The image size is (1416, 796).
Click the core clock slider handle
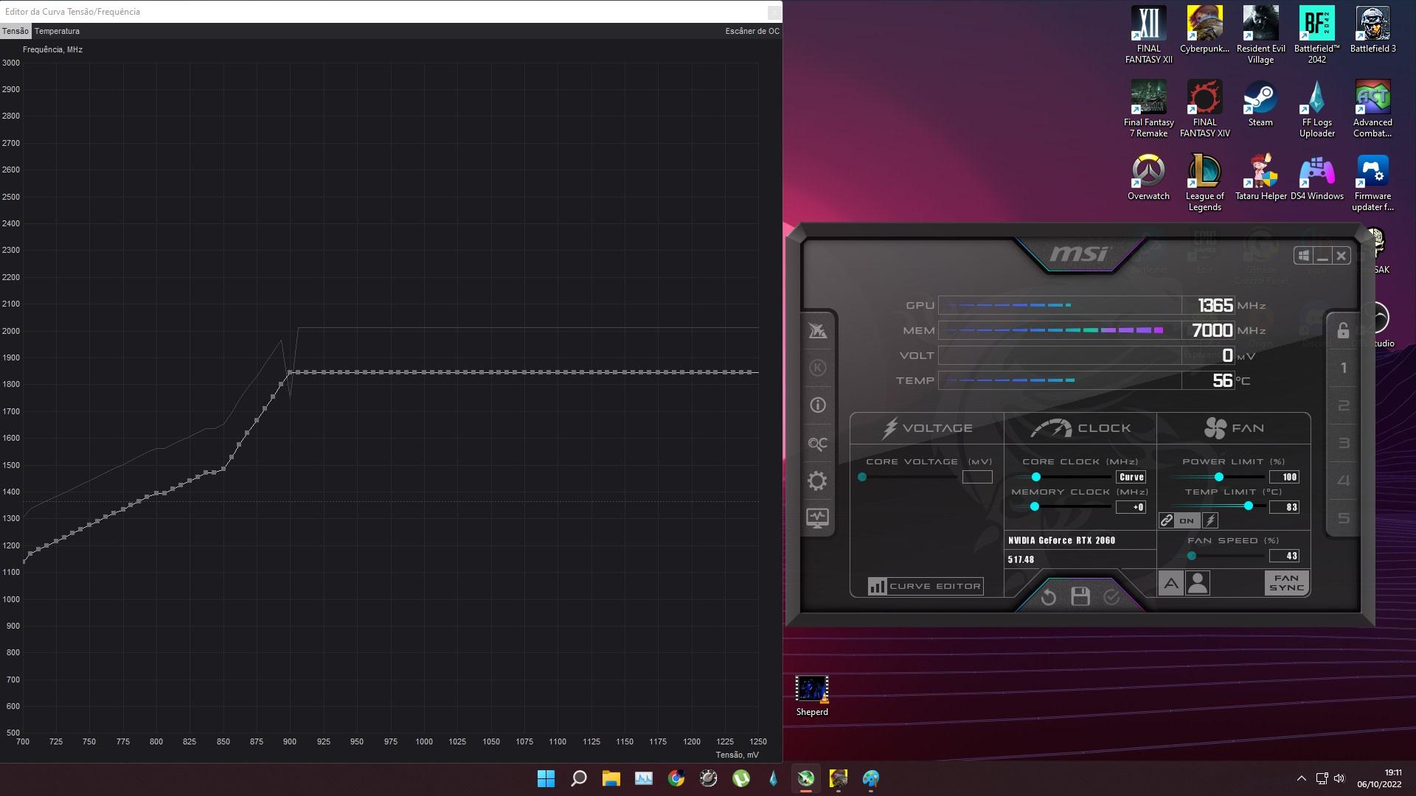coord(1036,477)
